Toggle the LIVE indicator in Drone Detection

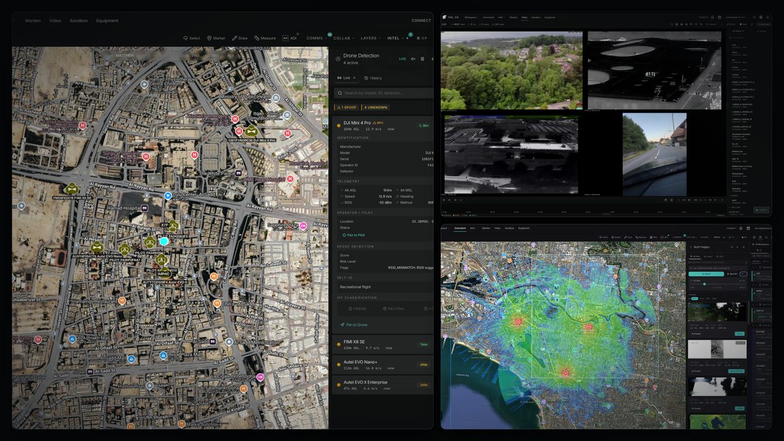click(x=402, y=58)
